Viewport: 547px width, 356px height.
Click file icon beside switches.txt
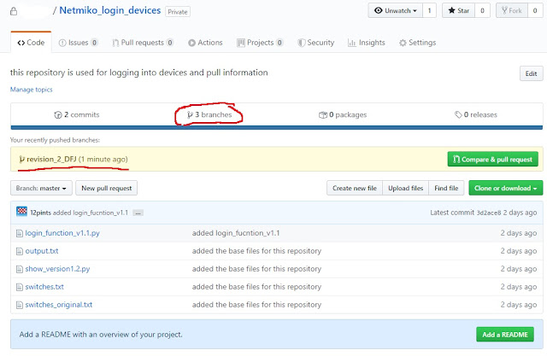(x=20, y=287)
